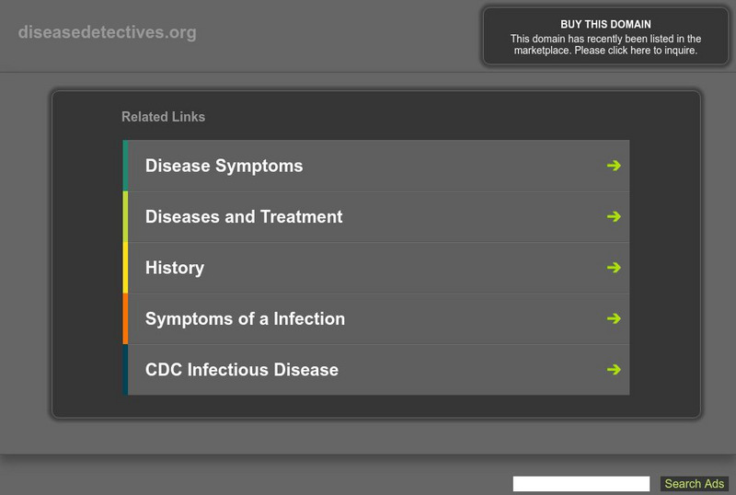Image resolution: width=736 pixels, height=495 pixels.
Task: Click the arrow next to CDC Infectious Disease
Action: (x=614, y=370)
